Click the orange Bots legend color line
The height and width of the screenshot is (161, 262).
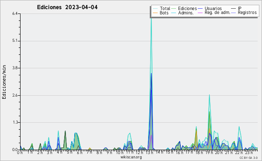pos(155,13)
